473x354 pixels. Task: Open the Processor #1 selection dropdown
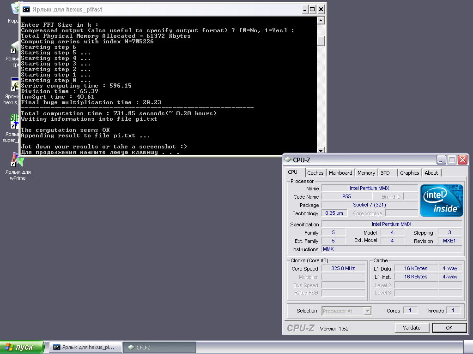click(346, 311)
